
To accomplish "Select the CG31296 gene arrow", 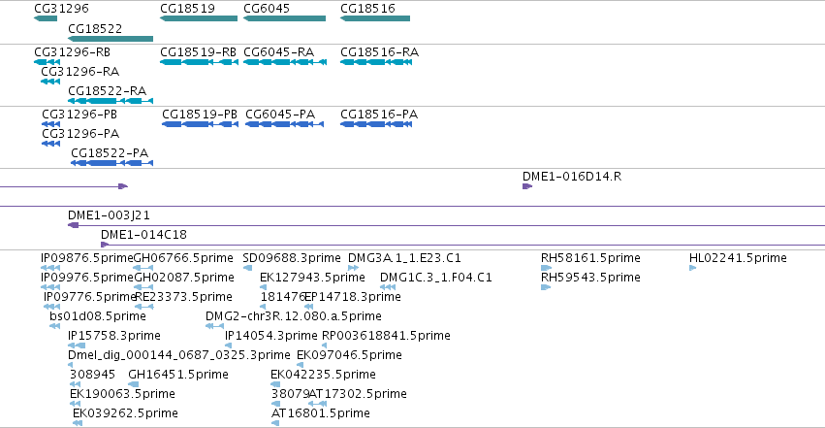I will pyautogui.click(x=46, y=18).
